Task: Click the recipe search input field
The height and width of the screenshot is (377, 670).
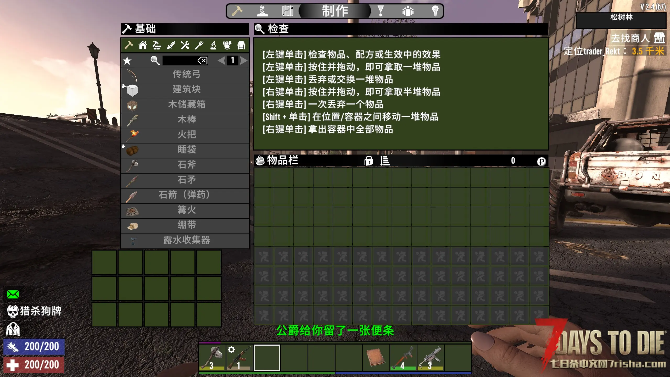Action: click(x=179, y=61)
